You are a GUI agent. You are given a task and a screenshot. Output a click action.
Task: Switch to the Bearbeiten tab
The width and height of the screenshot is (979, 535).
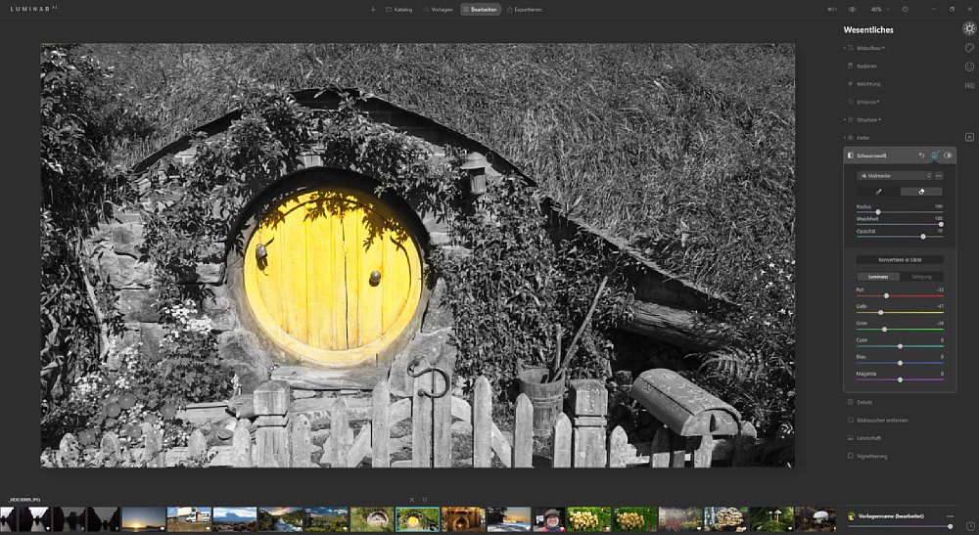[x=481, y=10]
